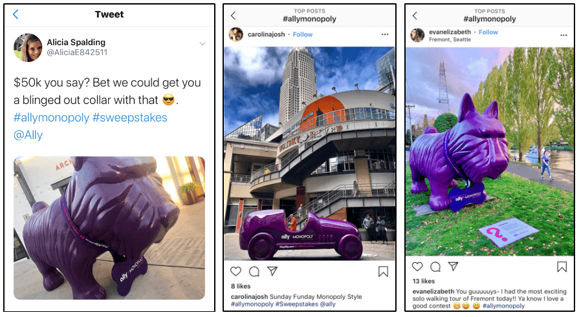Visit the @Ally mention in tweet
Screen dimensions: 579x317
[28, 135]
